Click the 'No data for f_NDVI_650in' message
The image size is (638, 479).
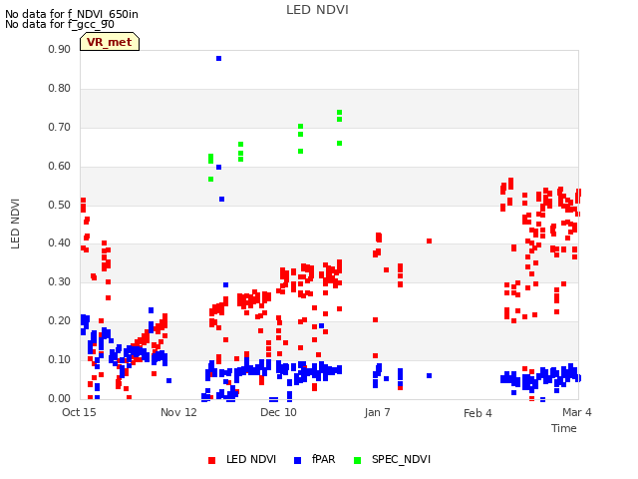(x=72, y=14)
